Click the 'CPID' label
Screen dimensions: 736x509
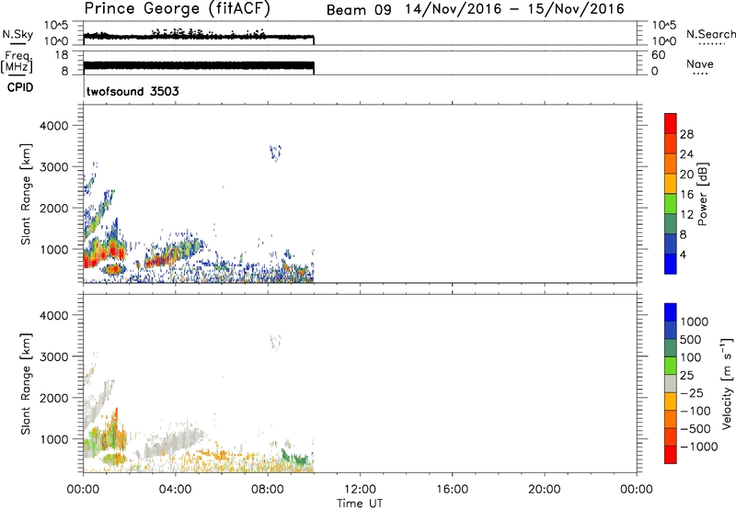pyautogui.click(x=20, y=87)
